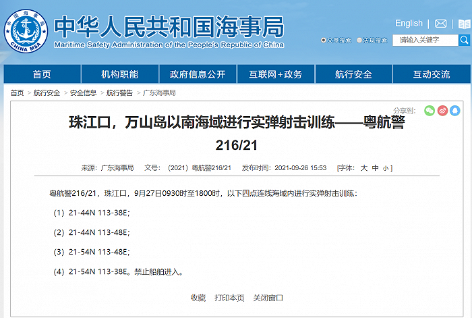
Task: Open the 航行安全 navigation tab
Action: click(x=354, y=74)
